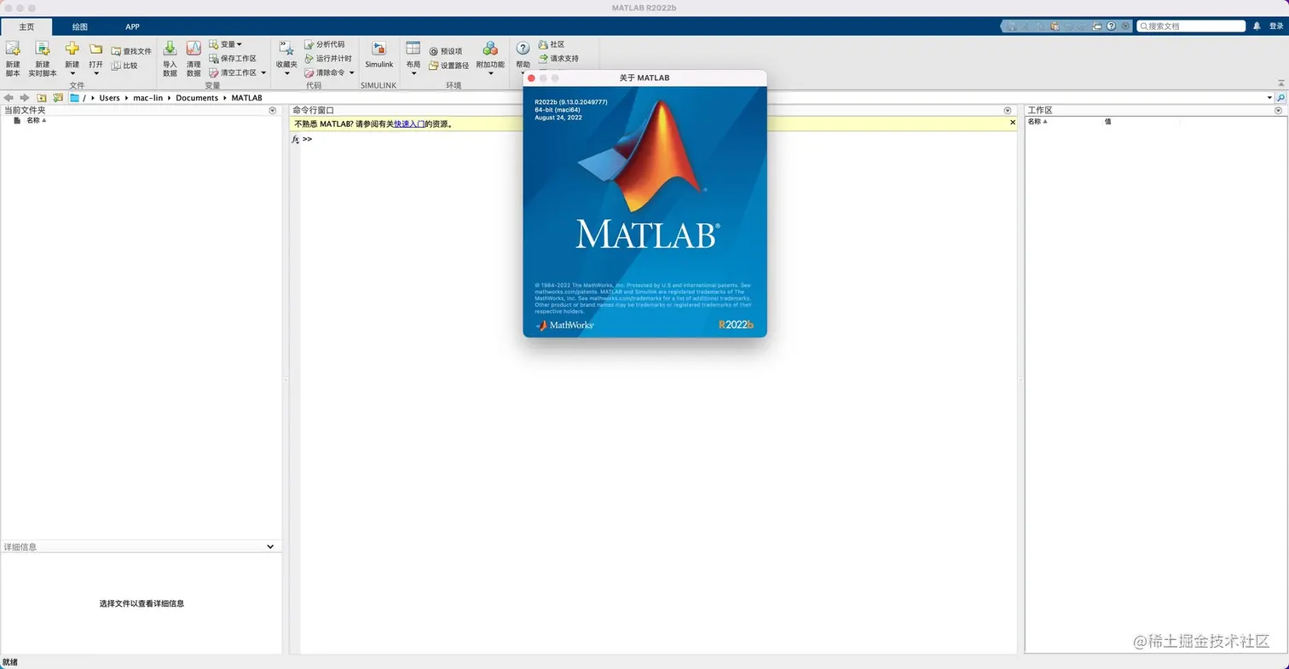Open the address bar history dropdown
The width and height of the screenshot is (1289, 669).
pos(1269,98)
